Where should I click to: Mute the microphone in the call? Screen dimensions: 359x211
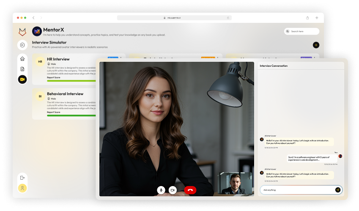161,190
